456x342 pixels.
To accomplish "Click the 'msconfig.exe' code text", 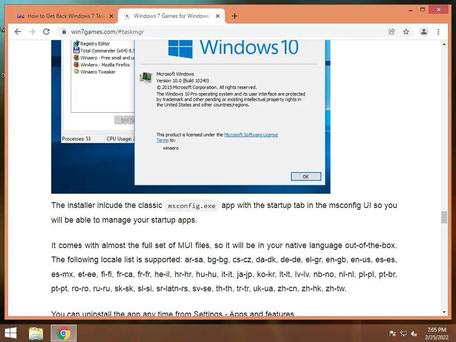I will pos(191,206).
